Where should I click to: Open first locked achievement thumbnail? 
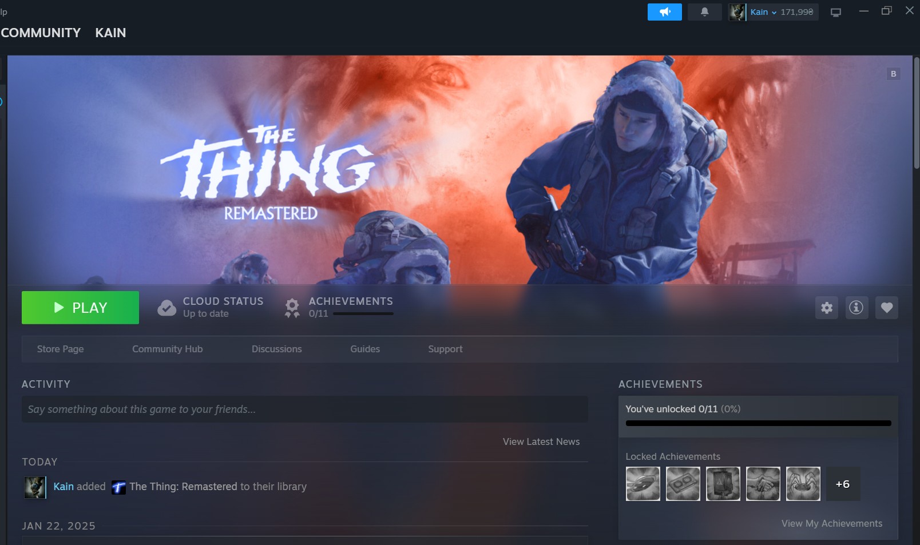643,484
